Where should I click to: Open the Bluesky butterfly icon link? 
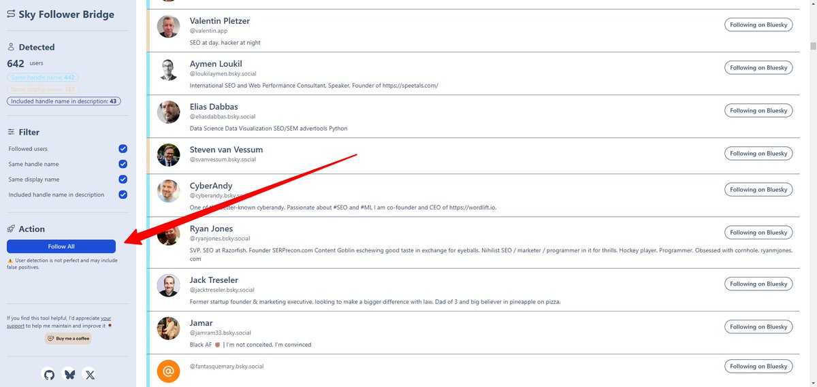pos(69,375)
